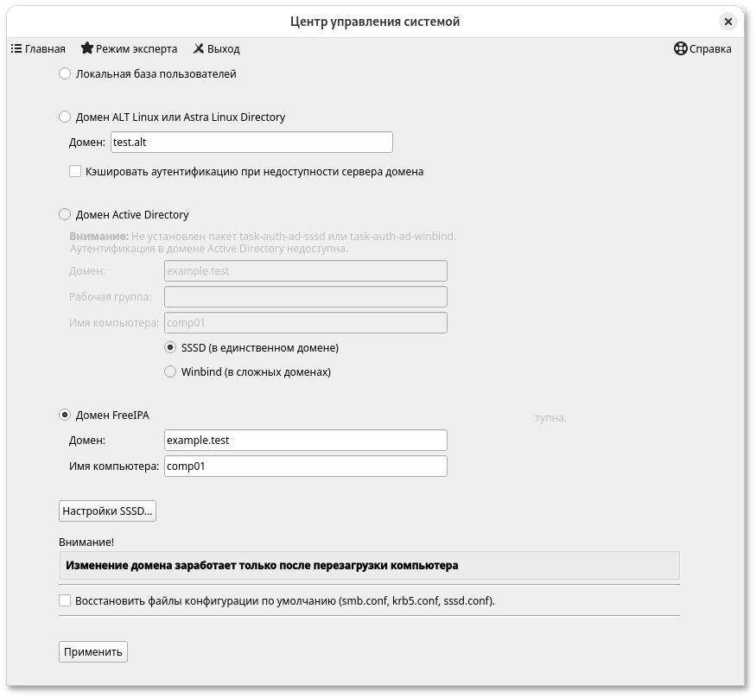
Task: Focus FreeIPA Домен field example.test
Action: click(305, 441)
